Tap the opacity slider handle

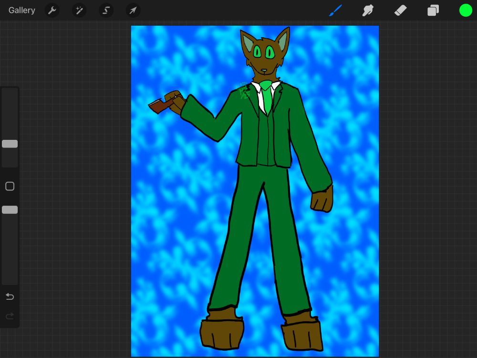(10, 210)
